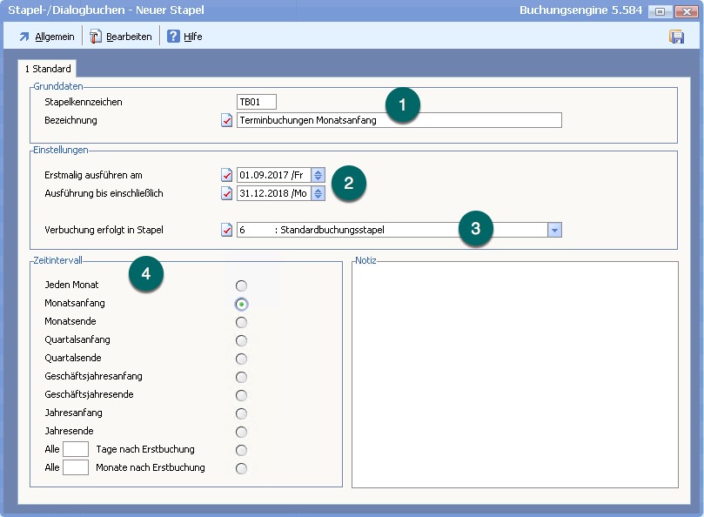Click the check icon beside Bezeichnung
Viewport: 704px width, 517px height.
(x=227, y=121)
